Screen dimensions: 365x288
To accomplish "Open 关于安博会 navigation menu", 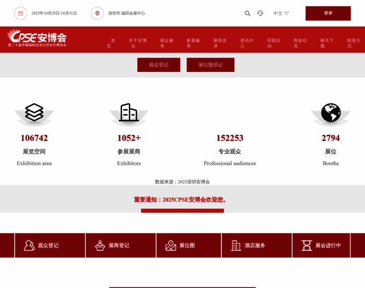I will (137, 43).
